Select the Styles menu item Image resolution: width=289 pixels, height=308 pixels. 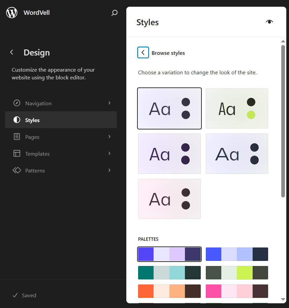coord(32,120)
